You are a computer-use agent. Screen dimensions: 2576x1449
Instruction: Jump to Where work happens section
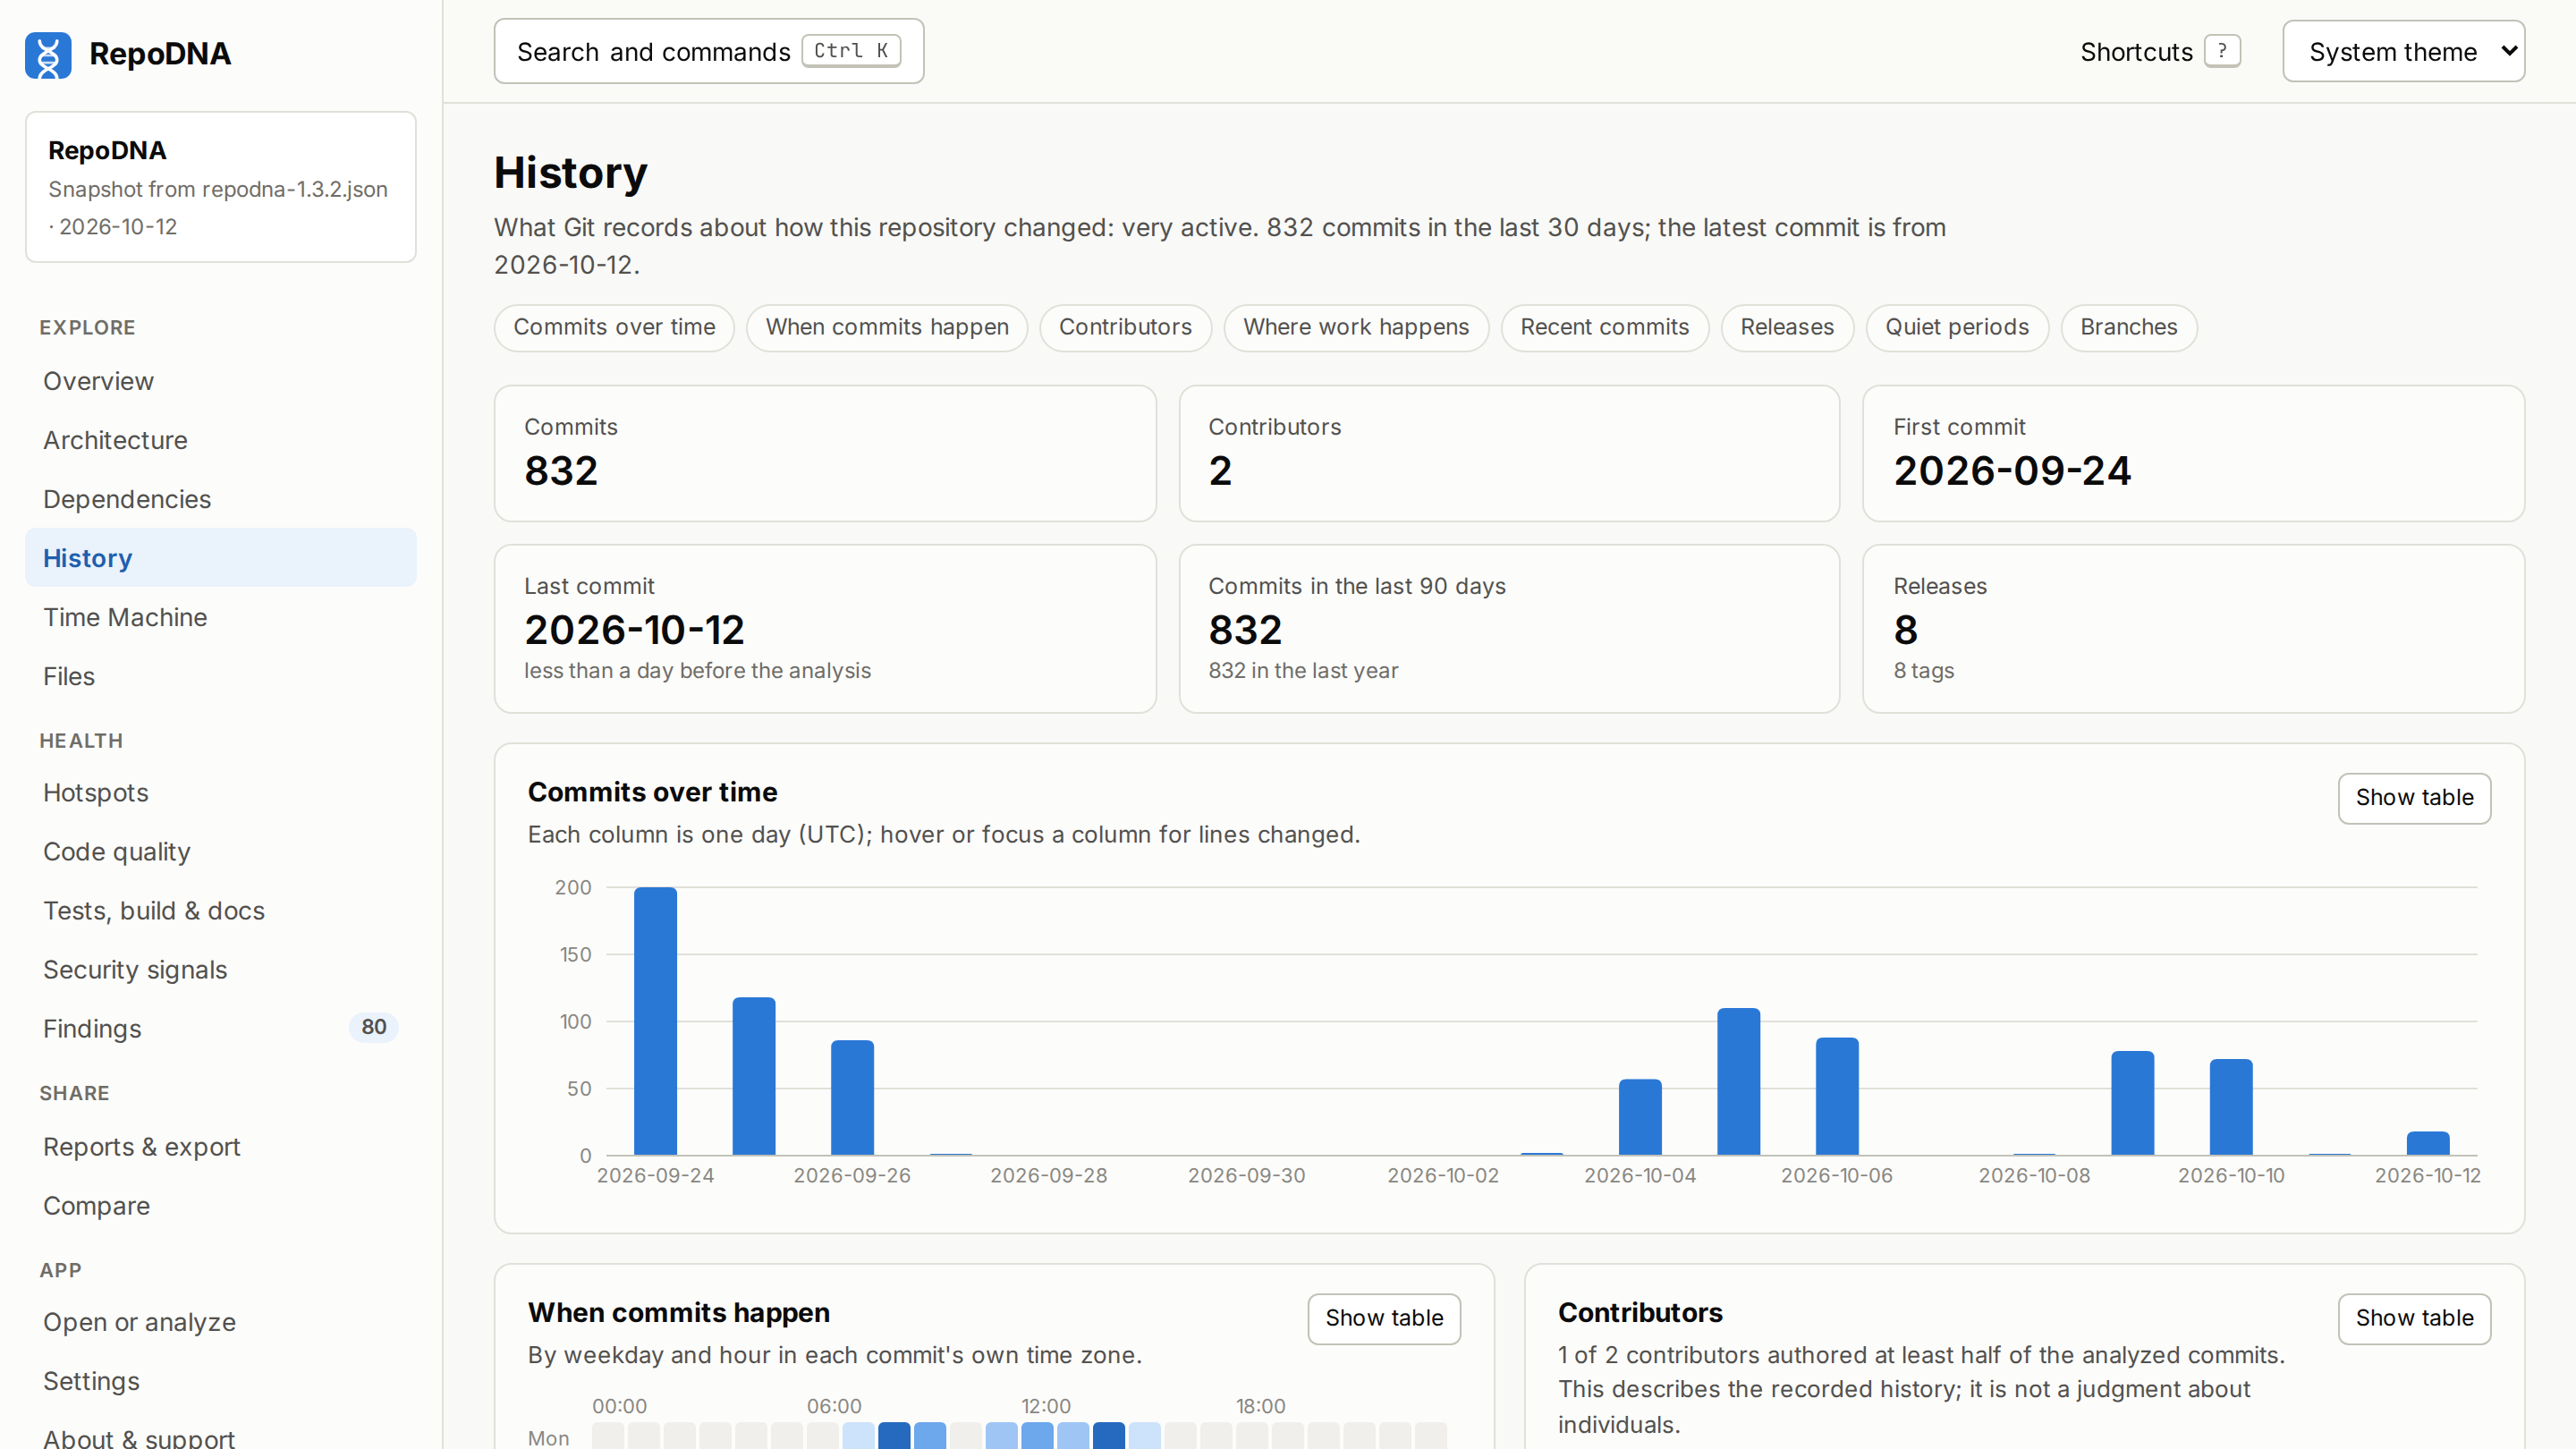1356,327
